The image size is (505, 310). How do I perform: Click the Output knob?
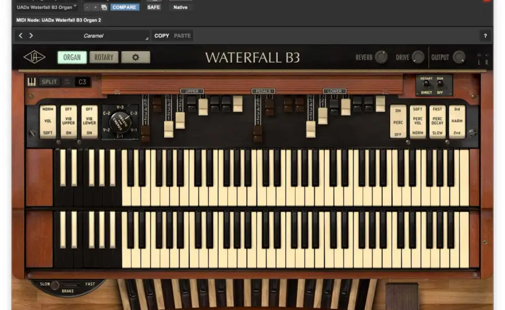pos(459,57)
